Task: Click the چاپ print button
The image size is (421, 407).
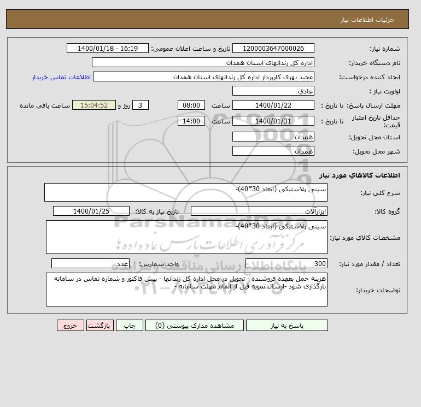Action: click(130, 326)
